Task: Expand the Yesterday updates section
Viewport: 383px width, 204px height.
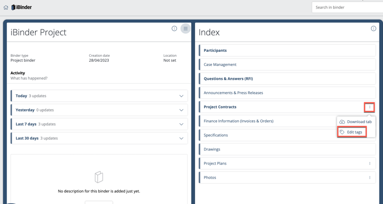Action: 182,110
